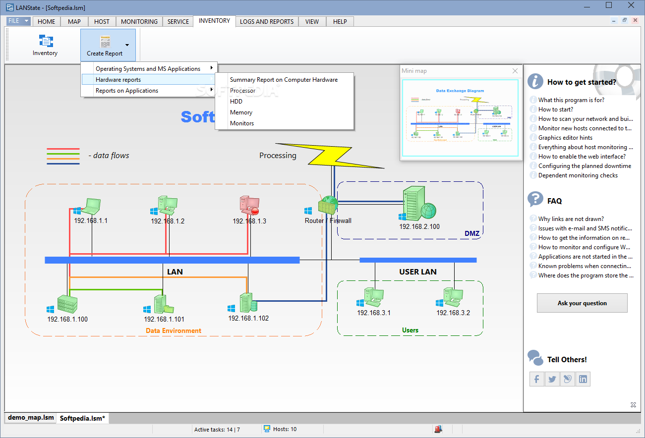Viewport: 645px width, 438px height.
Task: Choose the Processor hardware report
Action: point(284,91)
